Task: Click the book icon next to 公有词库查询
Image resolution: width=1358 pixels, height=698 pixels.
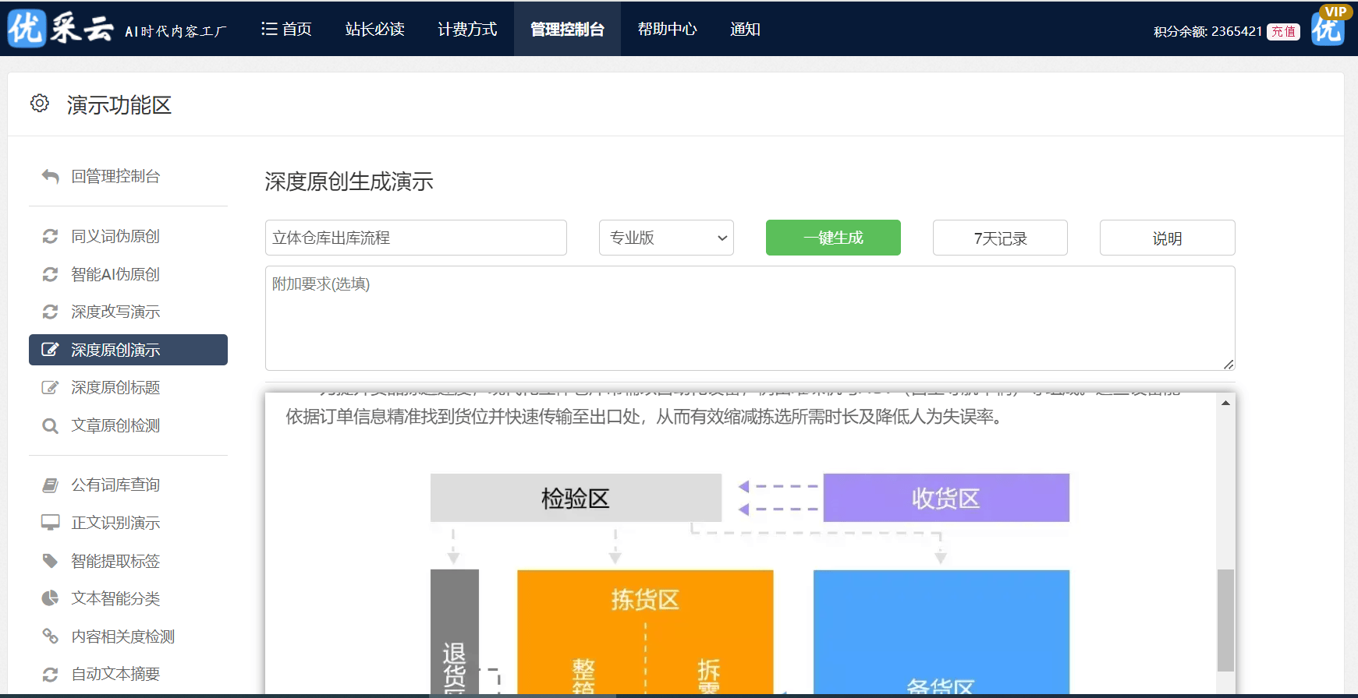Action: pyautogui.click(x=51, y=485)
